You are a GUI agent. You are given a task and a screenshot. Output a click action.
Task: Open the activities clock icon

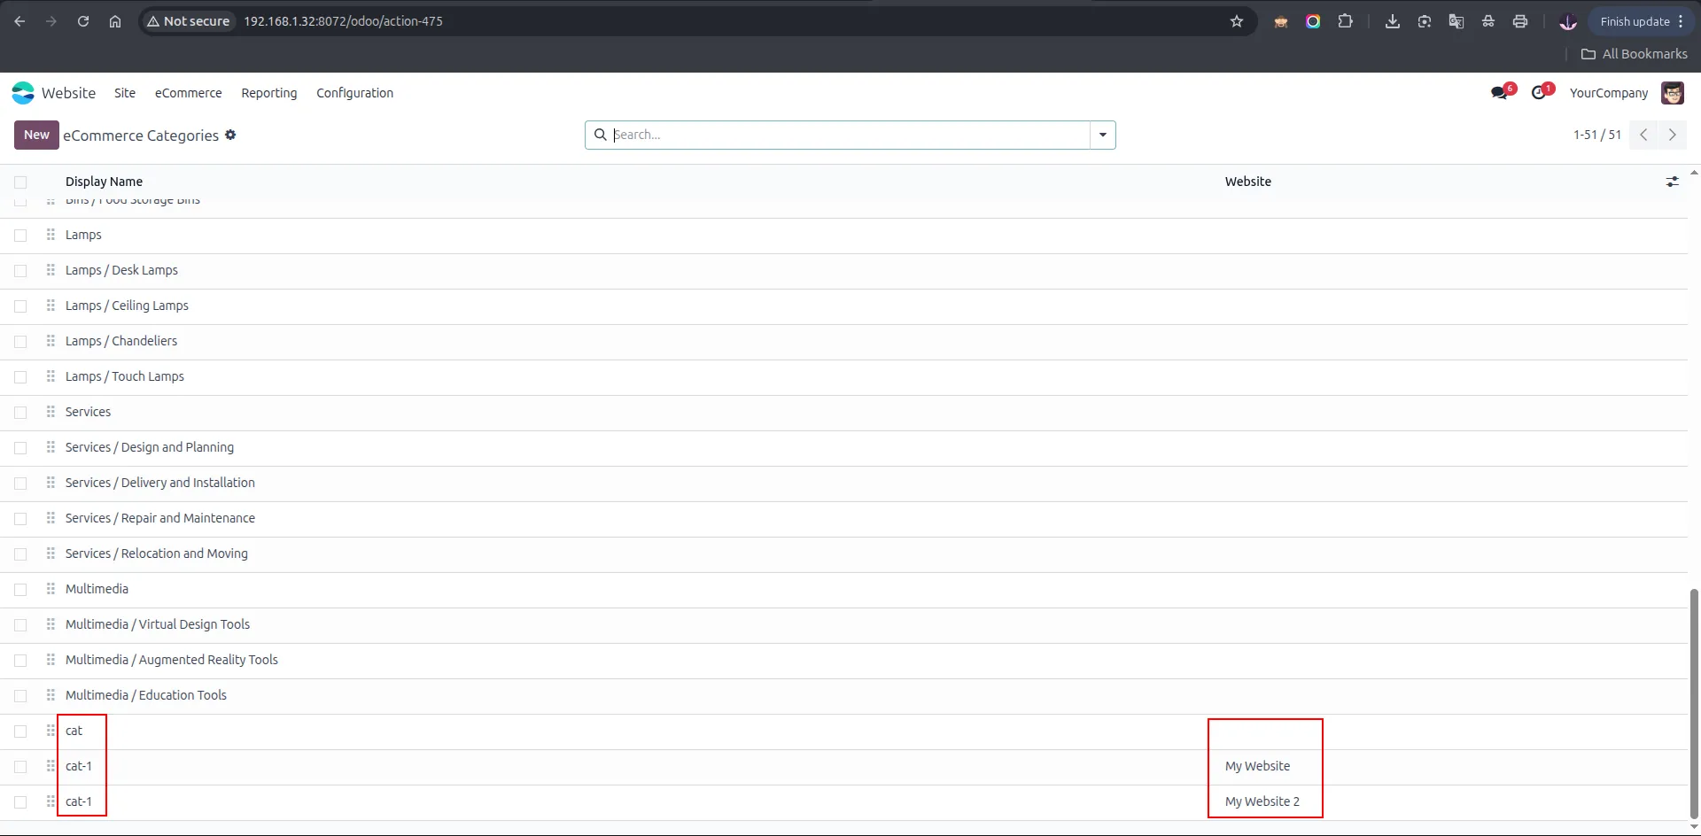(x=1540, y=93)
